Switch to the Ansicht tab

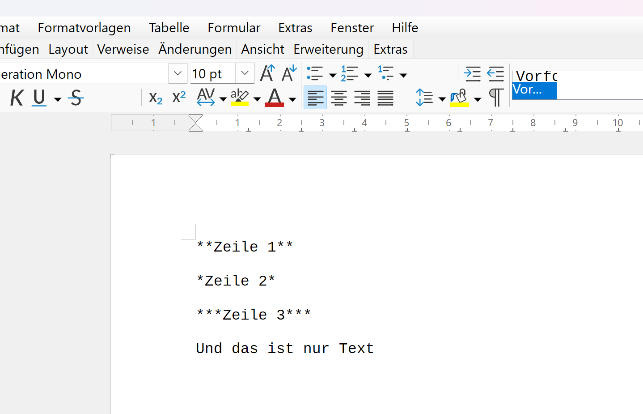click(x=263, y=49)
